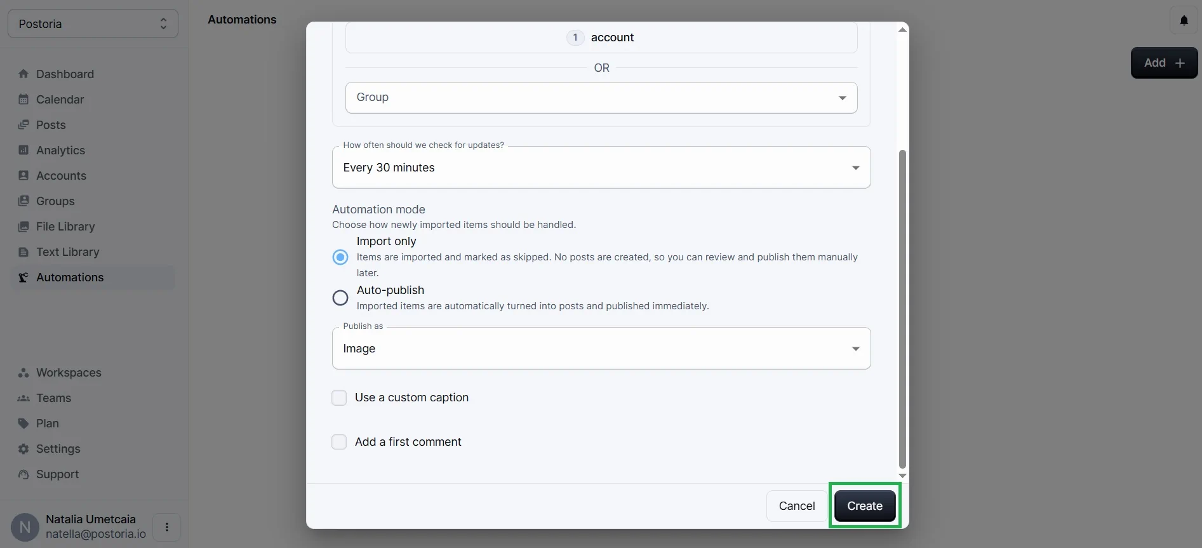Open Text Library link
Viewport: 1202px width, 548px height.
coord(93,251)
